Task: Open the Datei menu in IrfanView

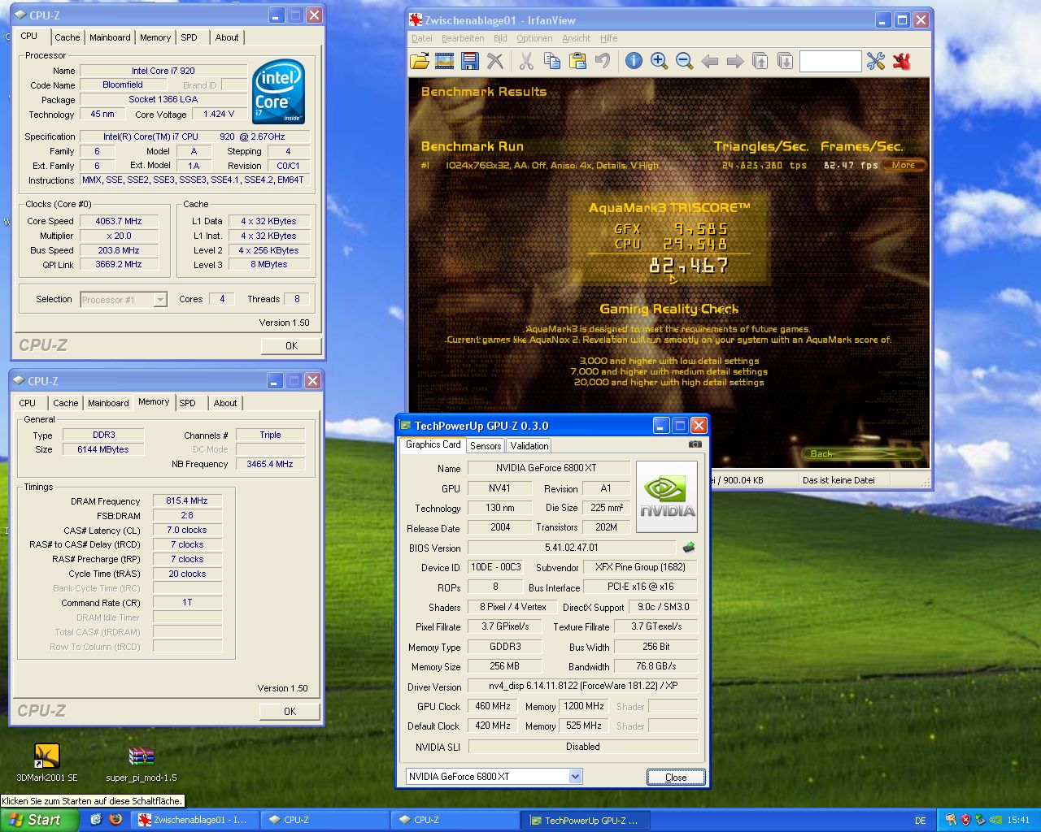Action: (x=422, y=38)
